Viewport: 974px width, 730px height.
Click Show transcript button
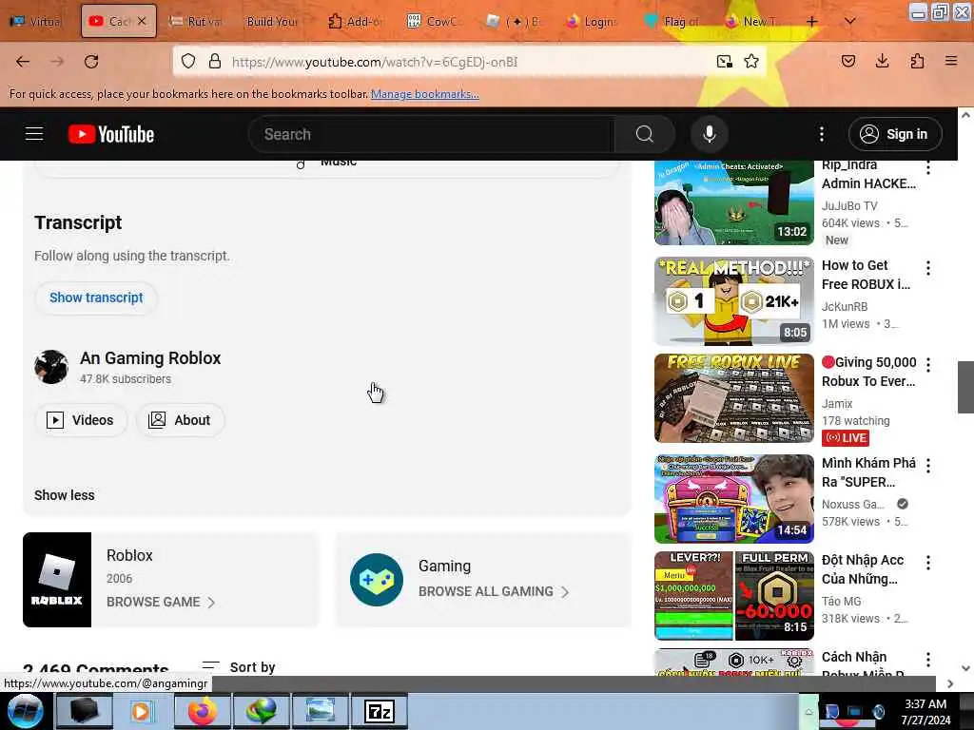96,298
